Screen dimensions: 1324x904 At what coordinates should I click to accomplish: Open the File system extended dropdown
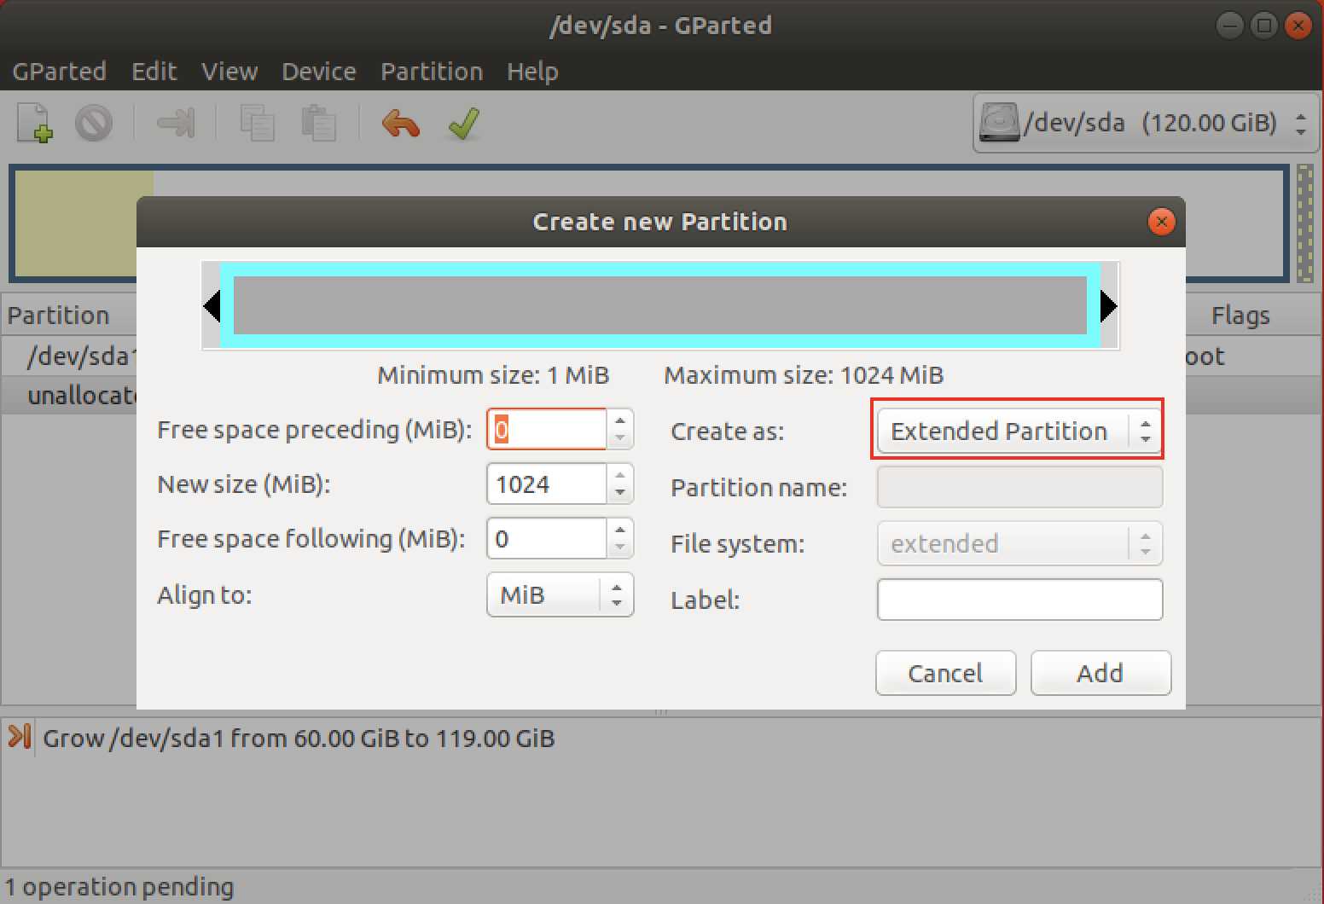pyautogui.click(x=1019, y=543)
